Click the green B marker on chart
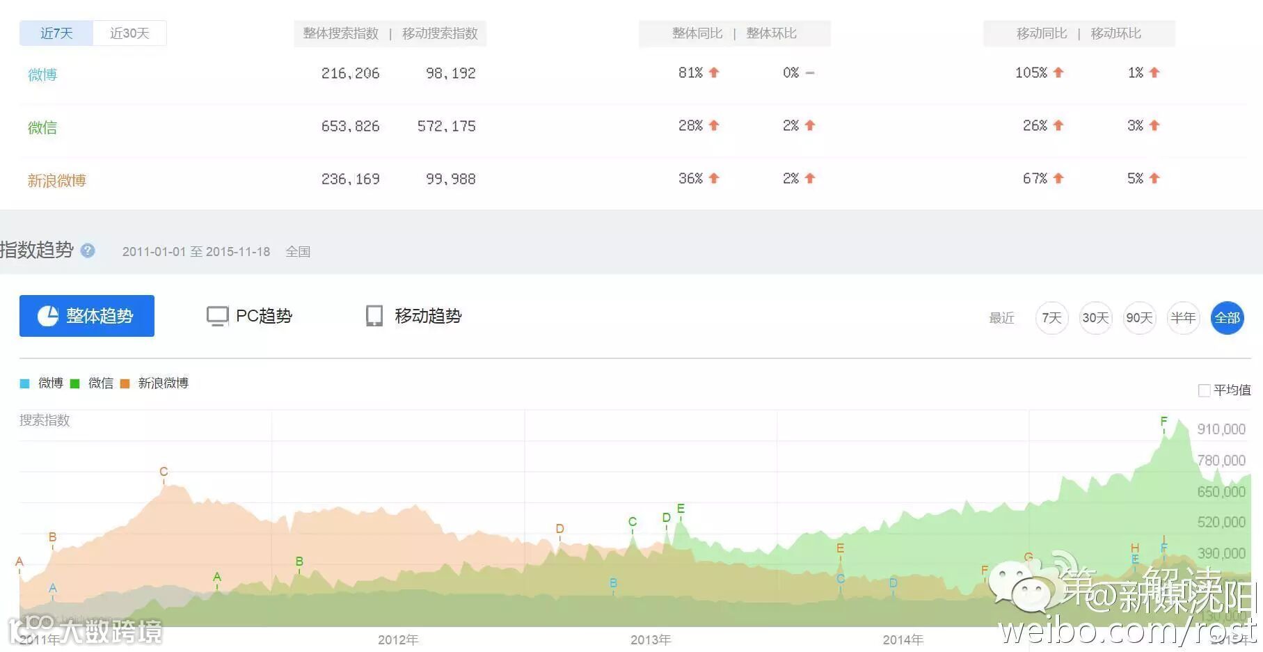1263x652 pixels. click(299, 562)
